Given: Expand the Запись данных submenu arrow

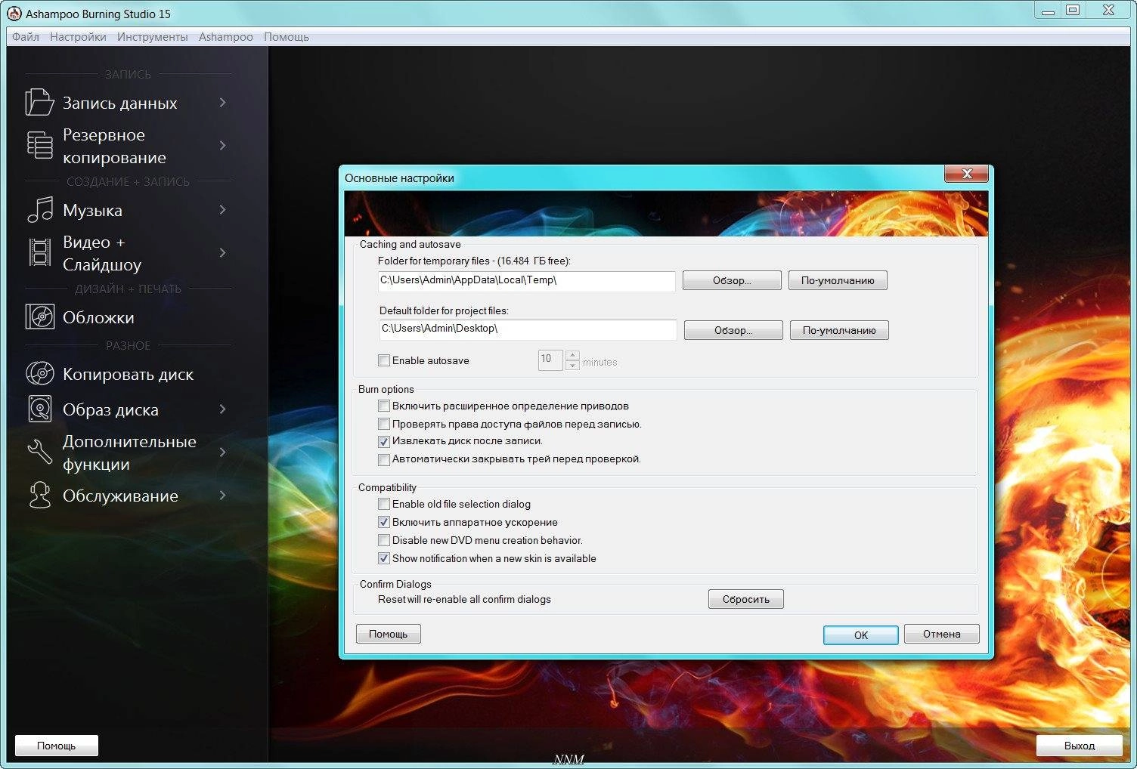Looking at the screenshot, I should tap(222, 102).
